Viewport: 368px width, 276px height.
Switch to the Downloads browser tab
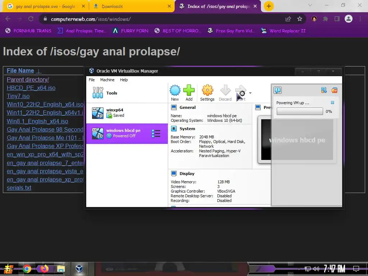(x=132, y=6)
